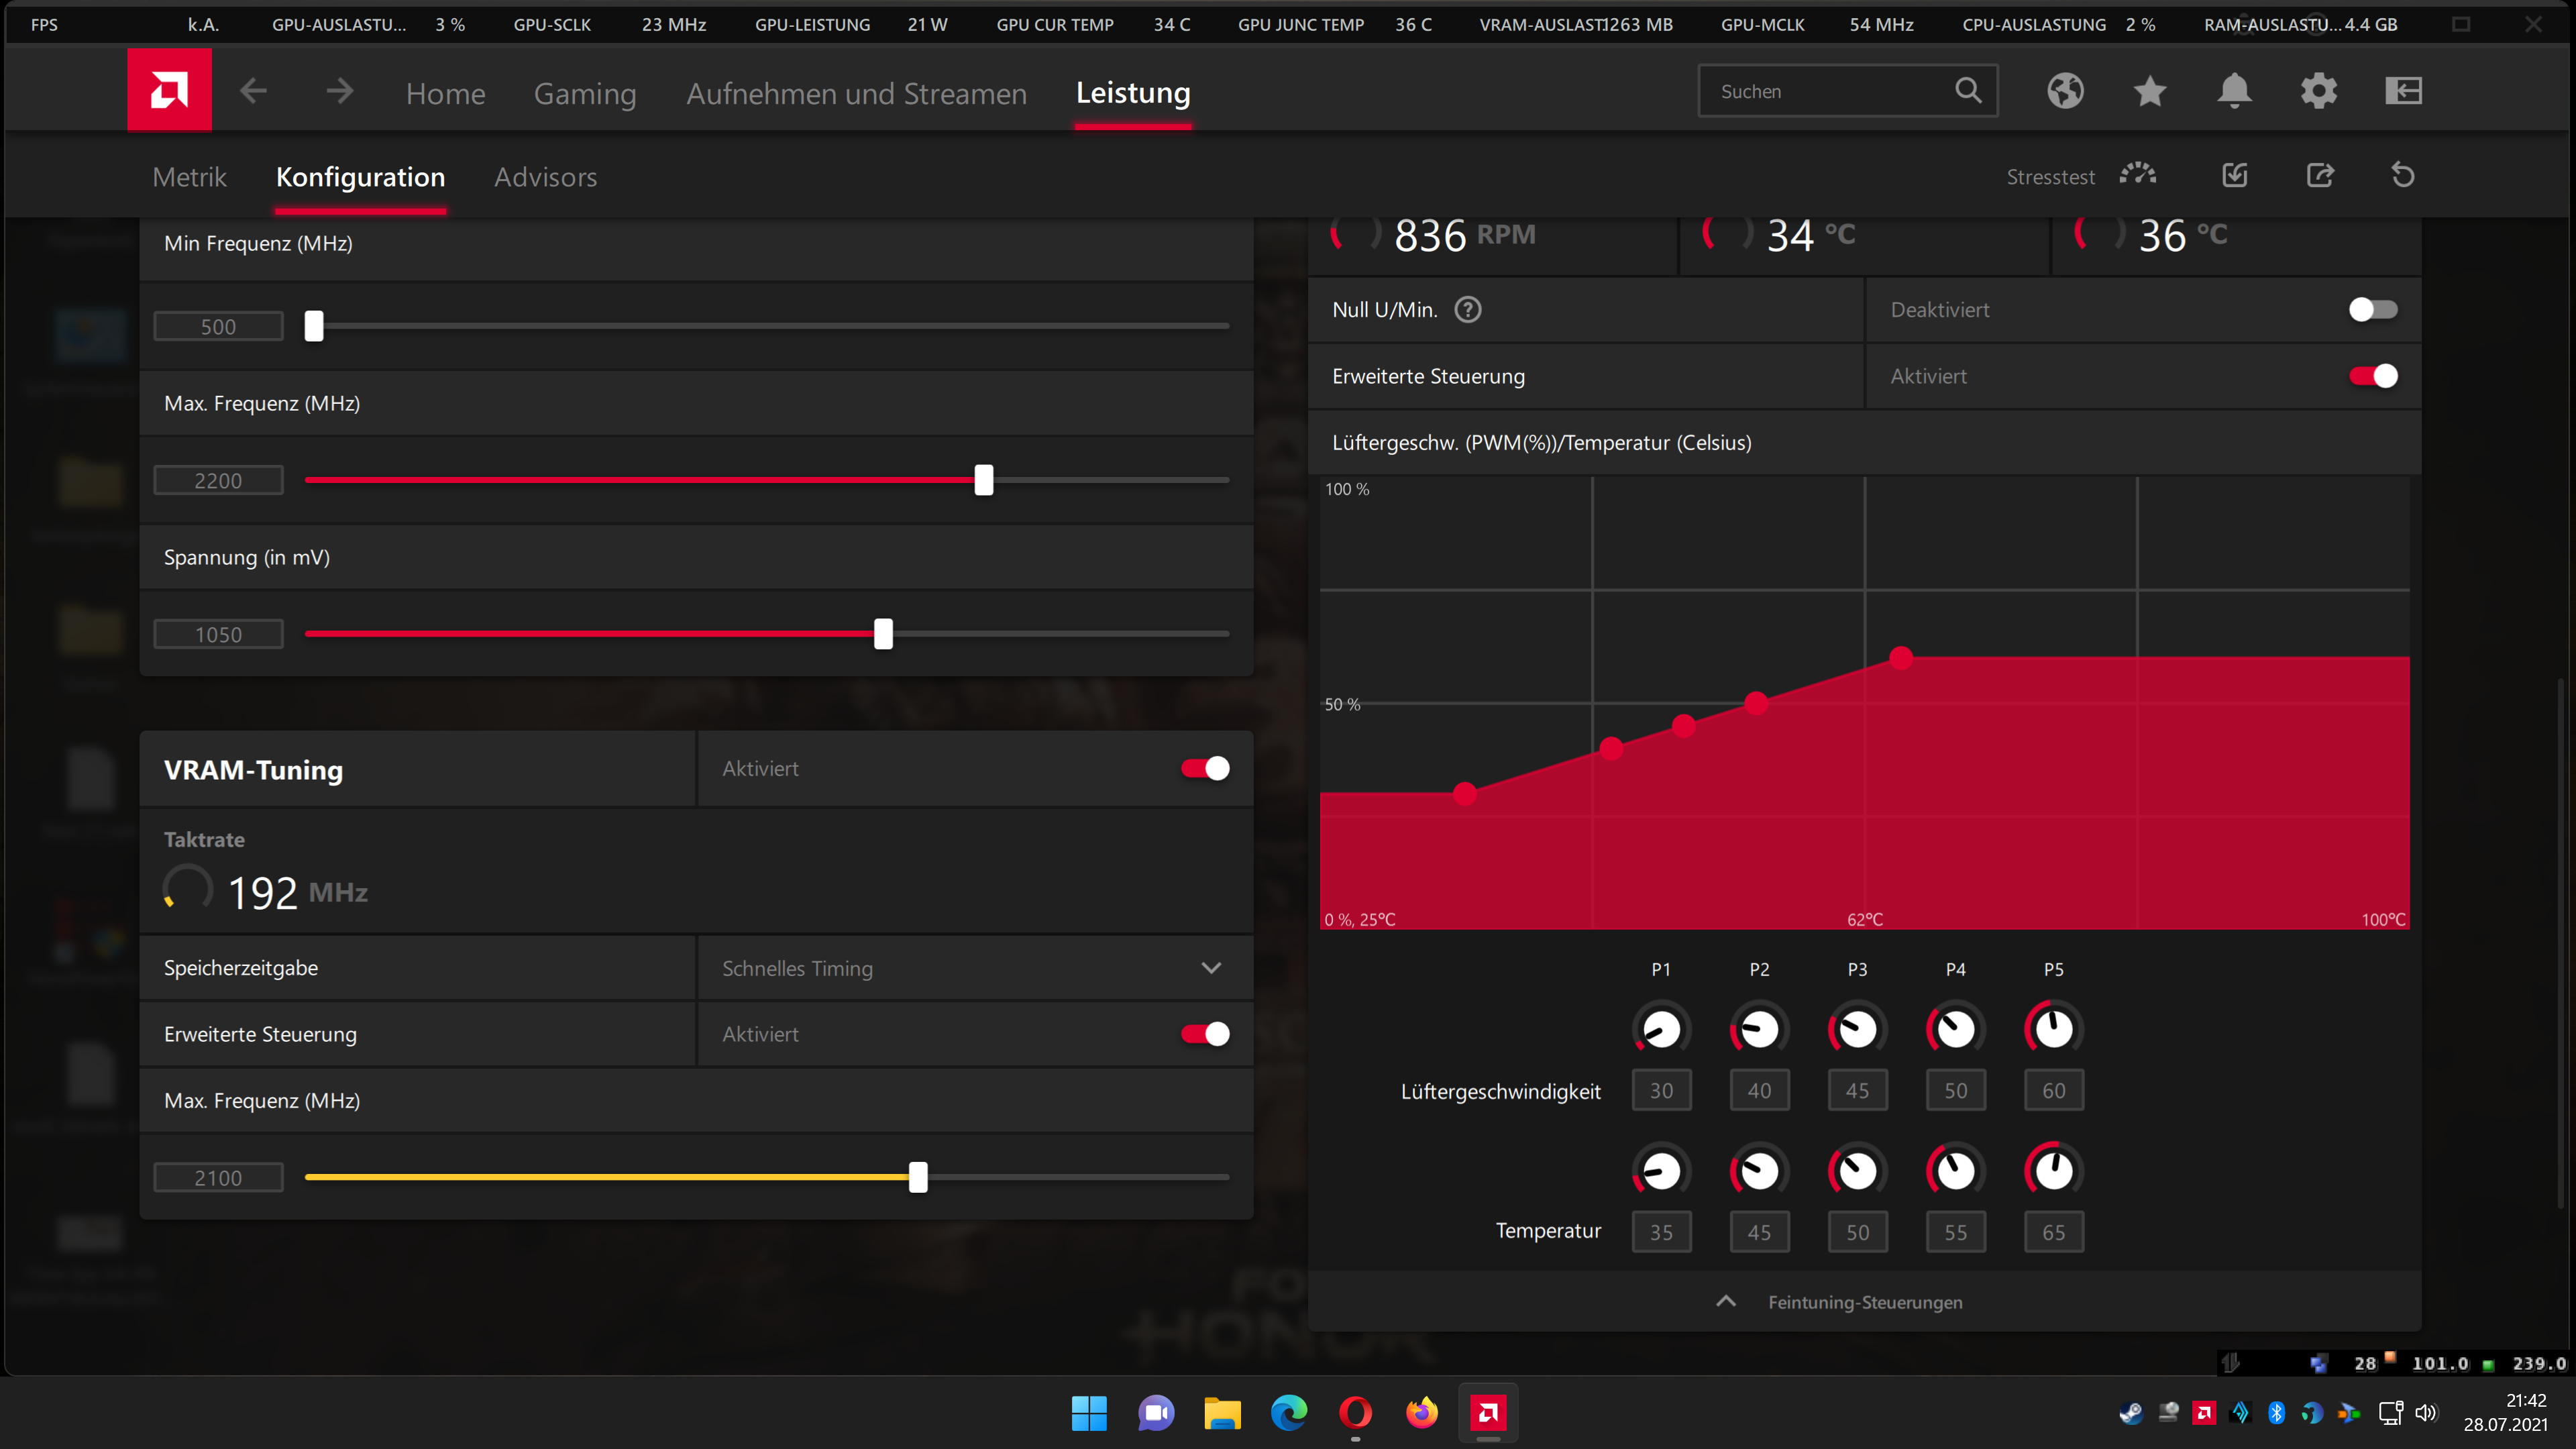Click the export profile icon
The image size is (2576, 1449).
tap(2319, 176)
